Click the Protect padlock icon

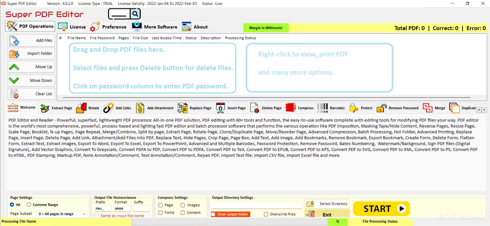click(354, 108)
